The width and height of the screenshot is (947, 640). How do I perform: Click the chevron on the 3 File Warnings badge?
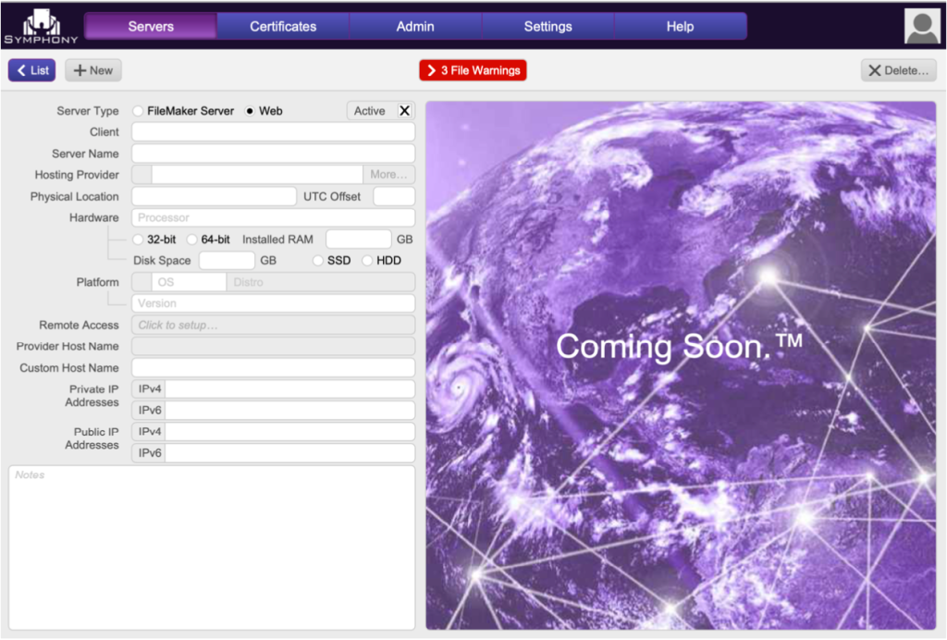(x=434, y=69)
